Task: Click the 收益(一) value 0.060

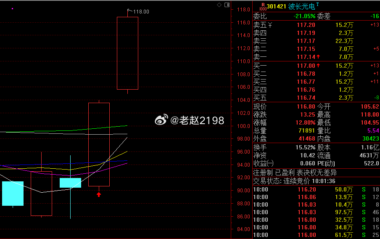Action: (x=308, y=163)
